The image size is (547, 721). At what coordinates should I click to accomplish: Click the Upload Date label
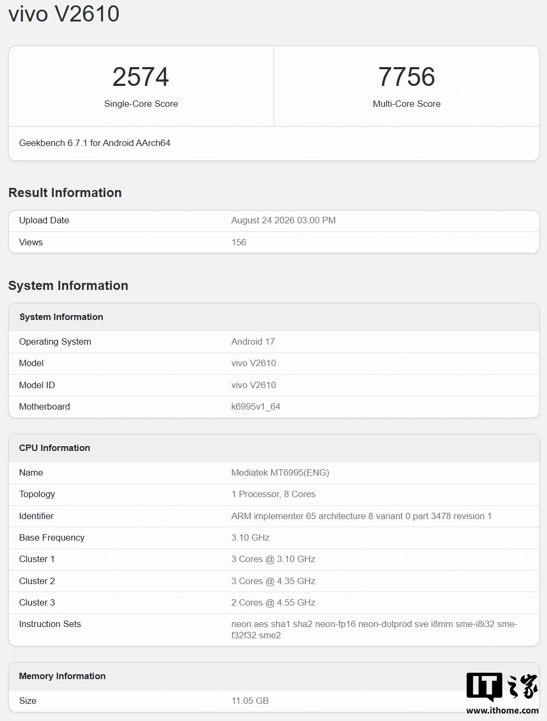pyautogui.click(x=44, y=220)
